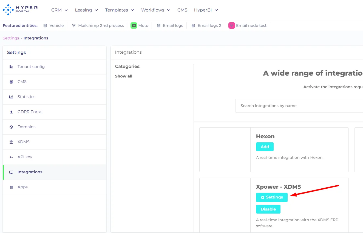The height and width of the screenshot is (233, 363).
Task: Click the Featured entities label
Action: point(20,25)
